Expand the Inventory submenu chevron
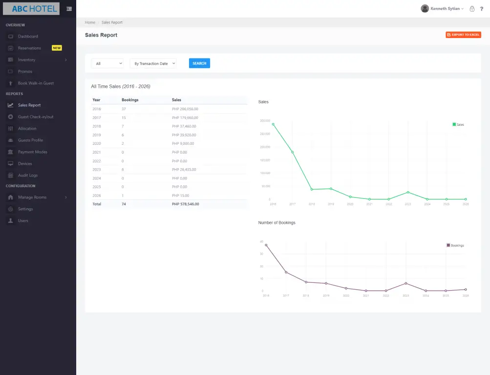This screenshot has width=490, height=375. tap(65, 60)
